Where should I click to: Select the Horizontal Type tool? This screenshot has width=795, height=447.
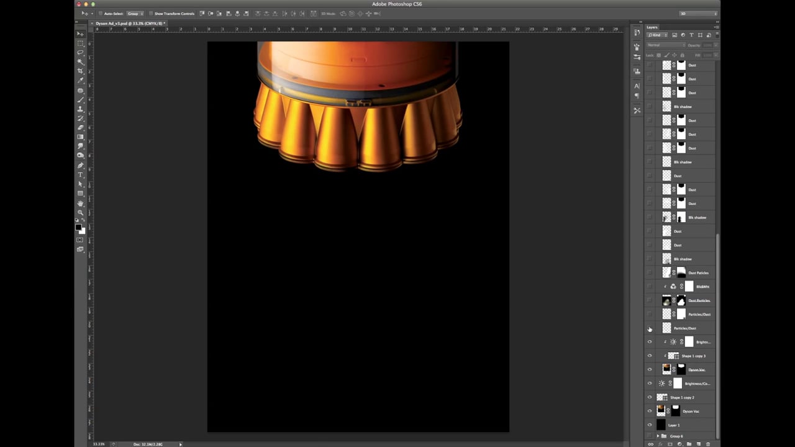click(80, 175)
